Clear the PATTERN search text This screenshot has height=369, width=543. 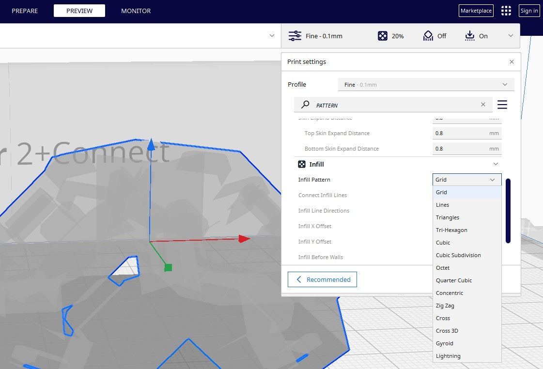[482, 105]
